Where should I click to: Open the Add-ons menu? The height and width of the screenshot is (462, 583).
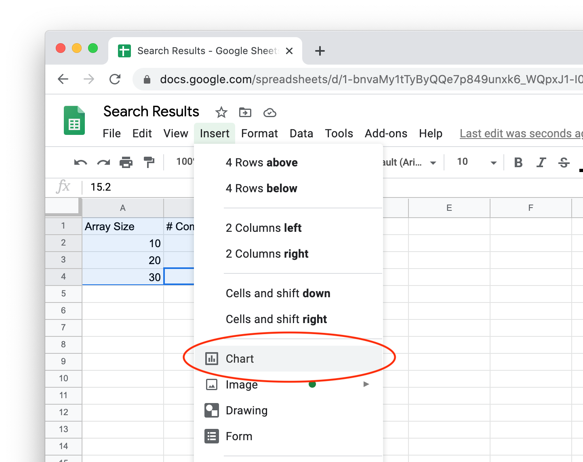click(386, 134)
